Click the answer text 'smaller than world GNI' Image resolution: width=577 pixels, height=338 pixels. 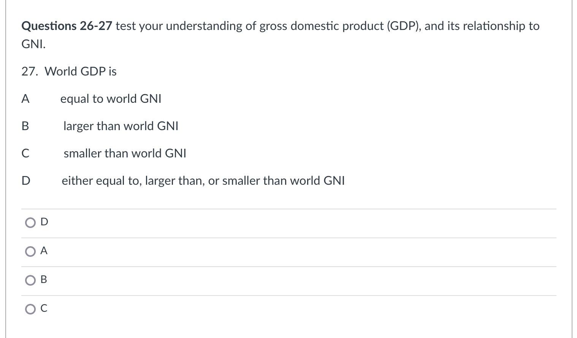[x=125, y=153]
